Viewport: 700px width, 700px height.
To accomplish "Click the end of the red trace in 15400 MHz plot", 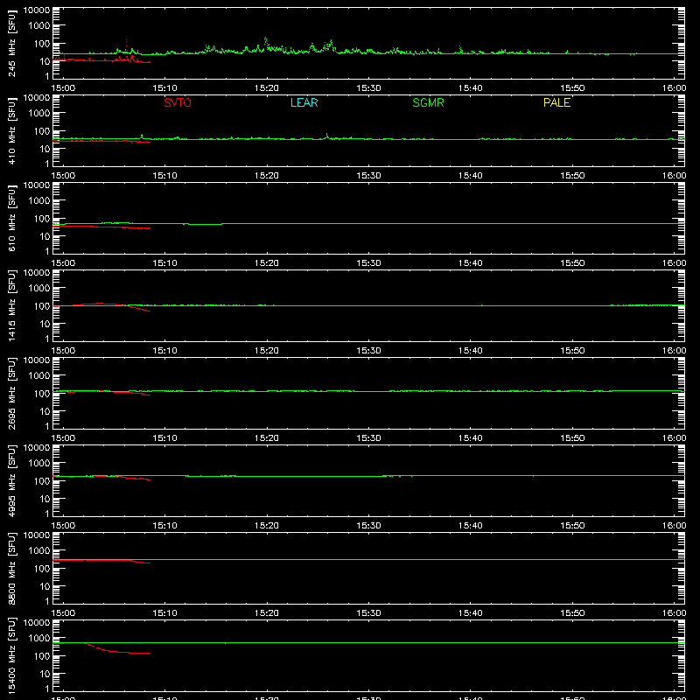I will pyautogui.click(x=150, y=653).
